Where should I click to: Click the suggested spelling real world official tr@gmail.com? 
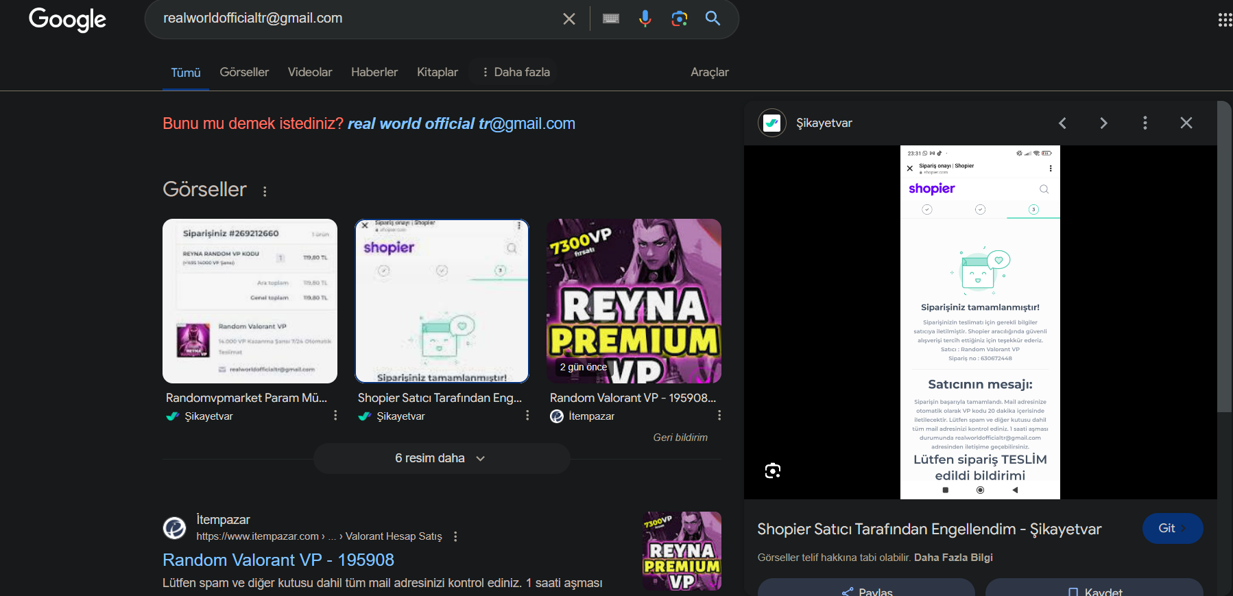pos(462,123)
